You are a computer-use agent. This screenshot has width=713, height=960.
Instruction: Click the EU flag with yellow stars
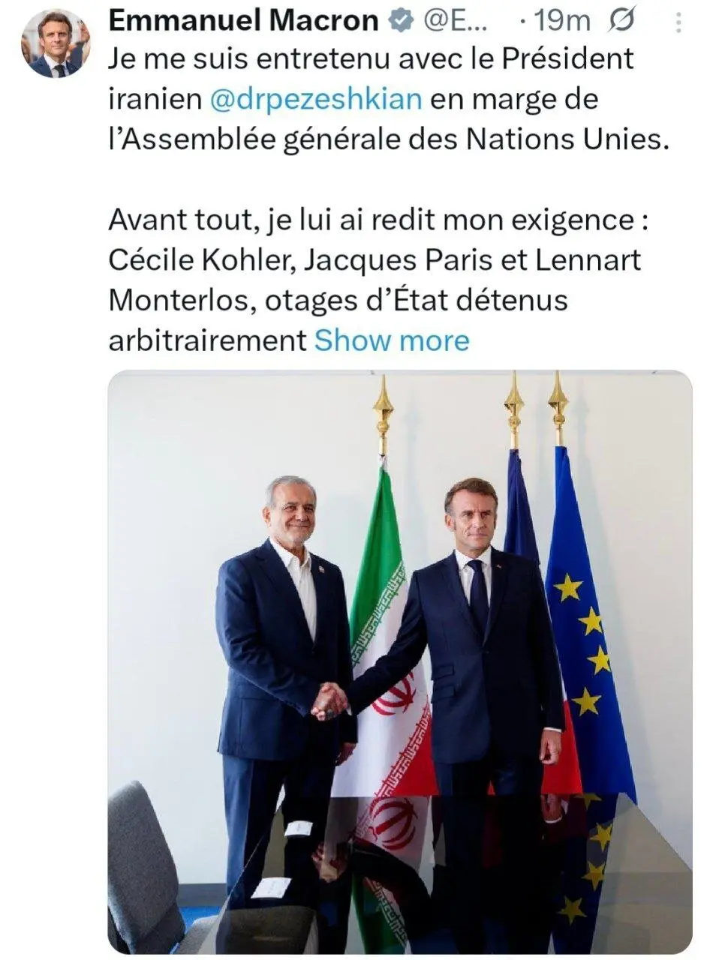pos(589,637)
